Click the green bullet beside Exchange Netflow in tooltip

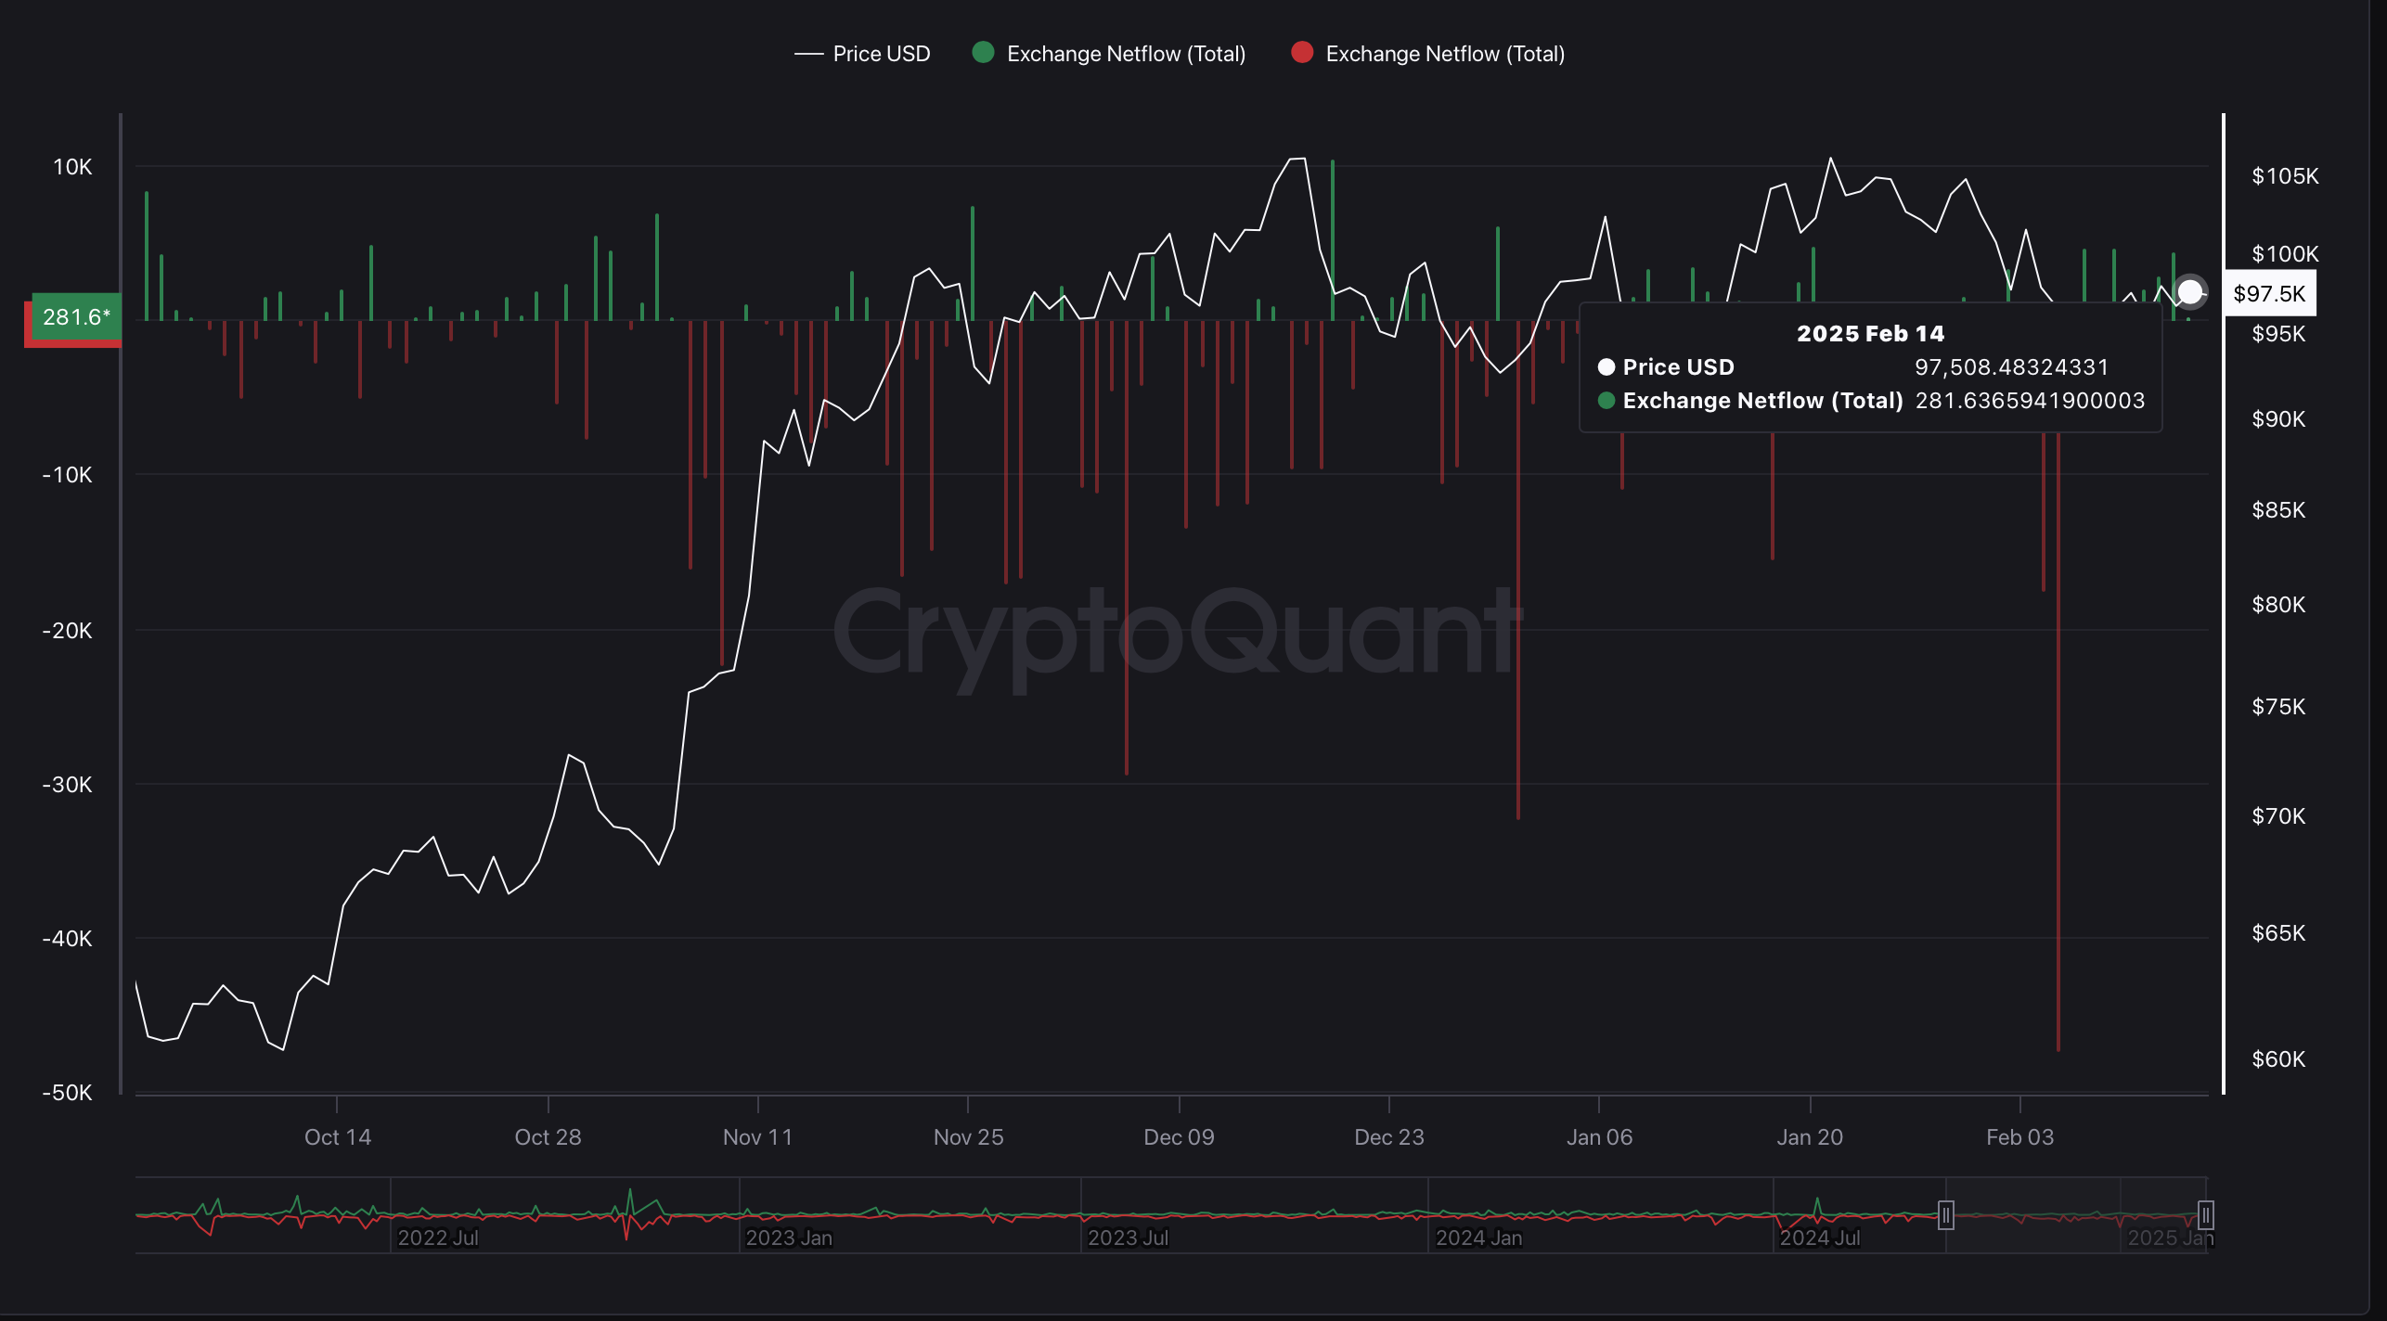coord(1605,401)
